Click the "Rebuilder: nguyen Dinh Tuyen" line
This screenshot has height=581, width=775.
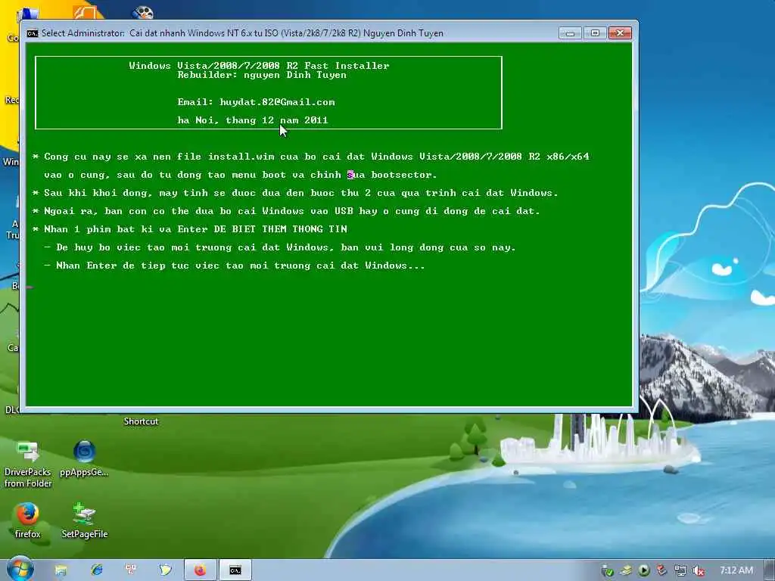(262, 75)
